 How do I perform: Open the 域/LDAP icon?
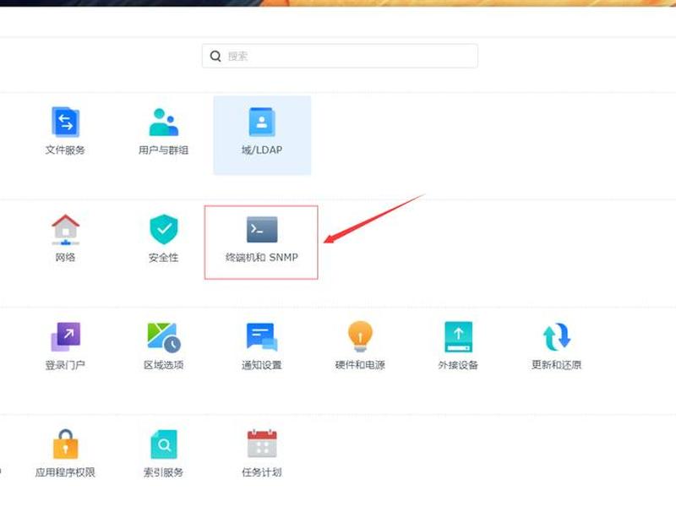262,122
